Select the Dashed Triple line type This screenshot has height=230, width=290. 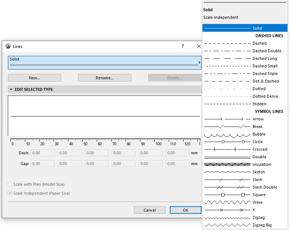(x=245, y=74)
